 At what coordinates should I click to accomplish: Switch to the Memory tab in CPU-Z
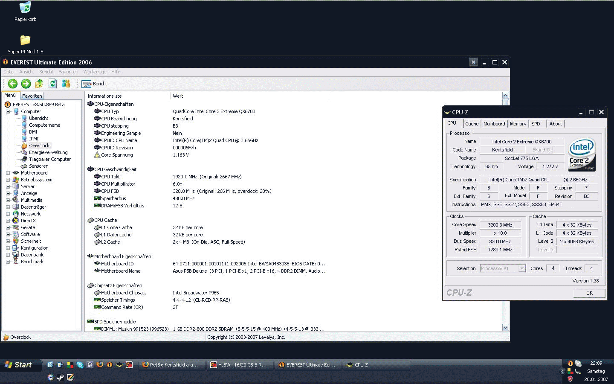(x=518, y=124)
